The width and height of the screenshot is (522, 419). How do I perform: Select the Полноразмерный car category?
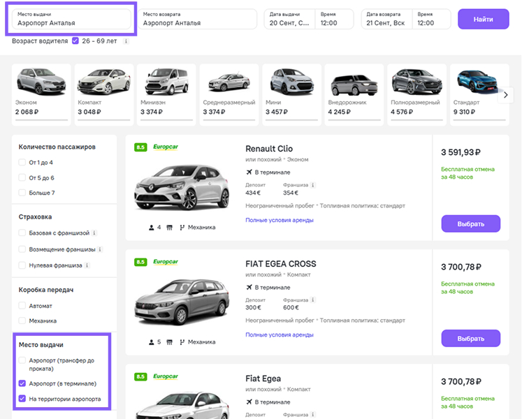click(416, 95)
